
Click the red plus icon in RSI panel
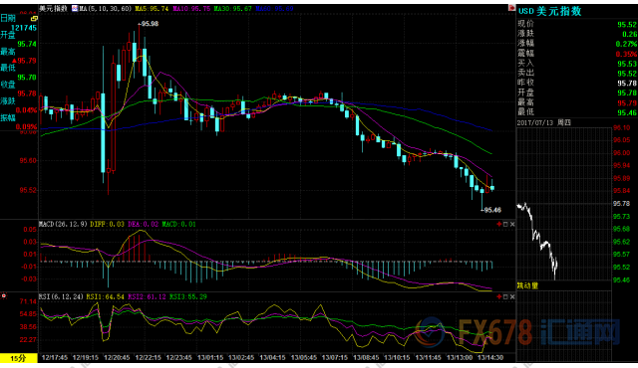click(499, 296)
